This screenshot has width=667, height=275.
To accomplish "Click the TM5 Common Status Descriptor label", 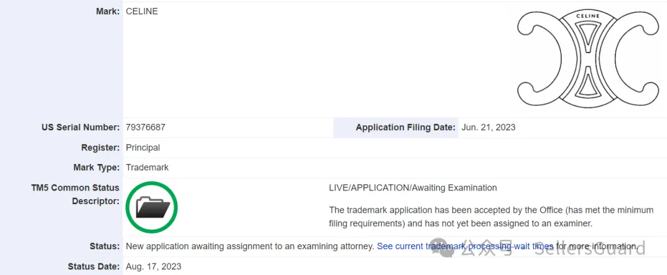I will [75, 194].
